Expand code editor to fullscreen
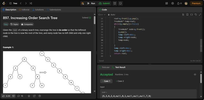The image size is (204, 100). pyautogui.click(x=200, y=15)
